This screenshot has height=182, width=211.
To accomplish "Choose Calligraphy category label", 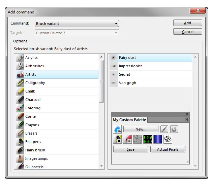I will [x=35, y=83].
